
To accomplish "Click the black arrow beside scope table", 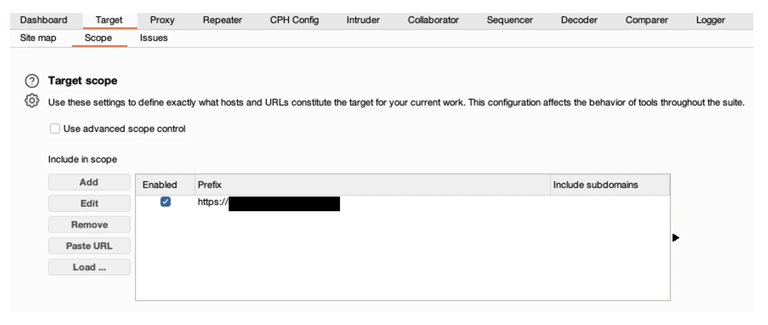I will [x=676, y=237].
